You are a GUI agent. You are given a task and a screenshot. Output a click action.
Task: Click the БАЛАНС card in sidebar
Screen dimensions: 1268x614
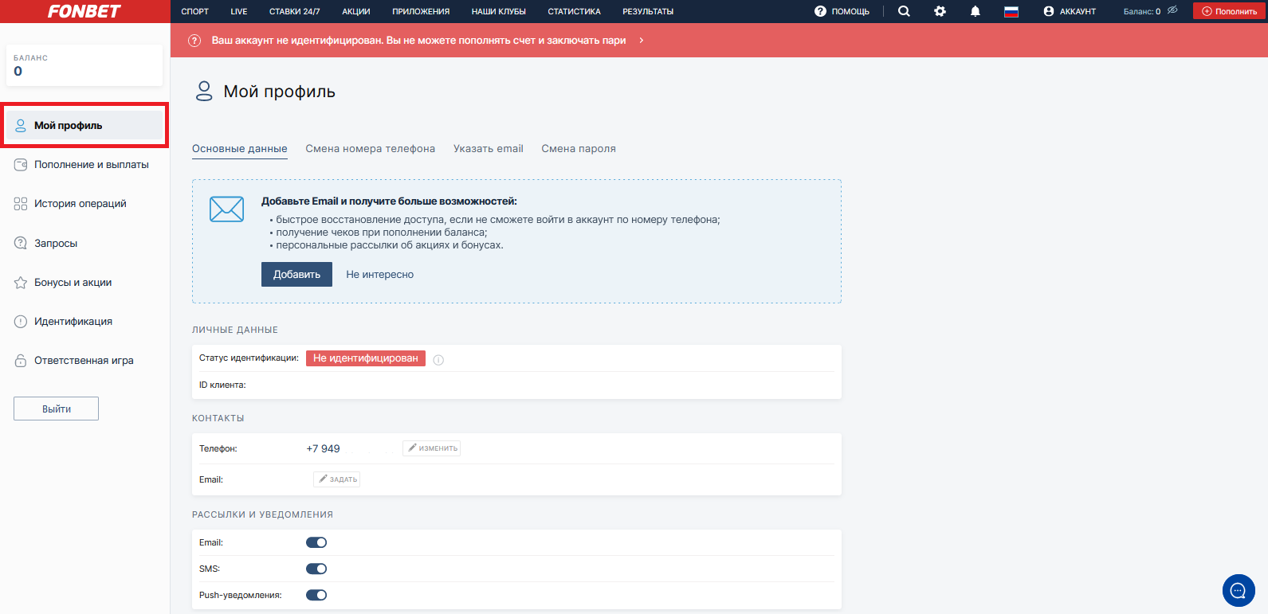click(84, 65)
